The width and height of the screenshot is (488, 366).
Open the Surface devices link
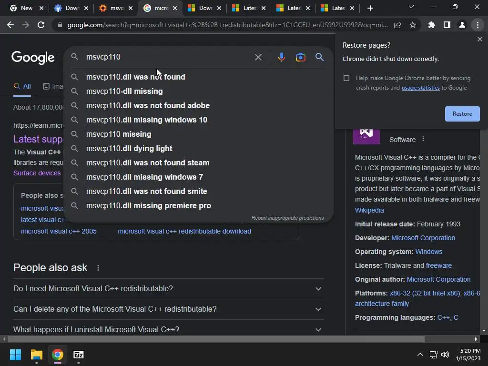(37, 173)
